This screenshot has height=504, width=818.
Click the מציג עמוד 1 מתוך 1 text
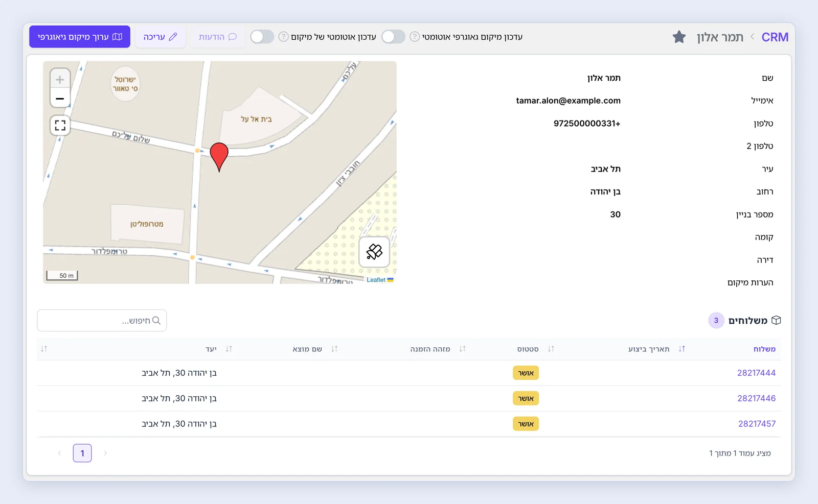pyautogui.click(x=740, y=453)
